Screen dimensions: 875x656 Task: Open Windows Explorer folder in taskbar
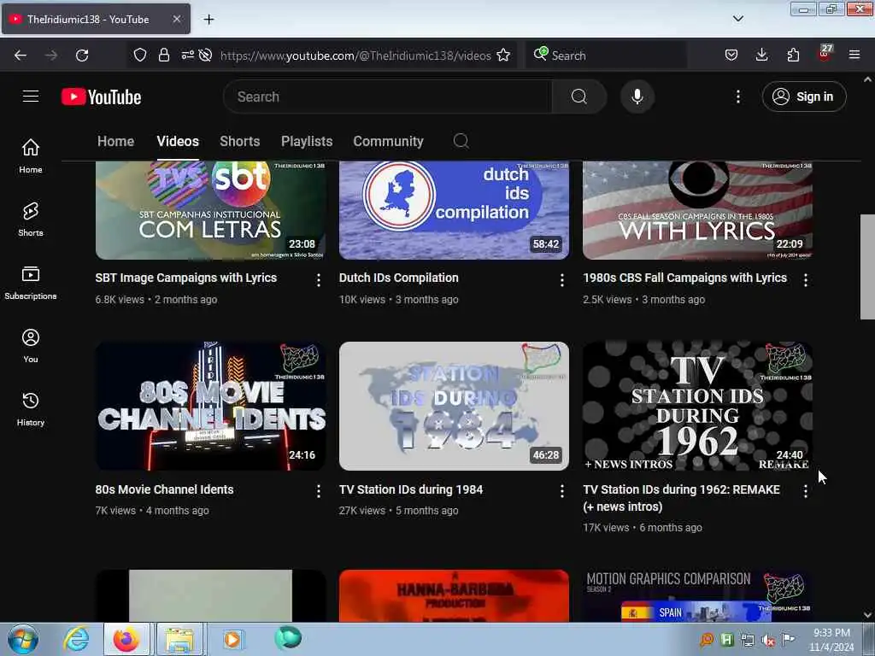179,639
